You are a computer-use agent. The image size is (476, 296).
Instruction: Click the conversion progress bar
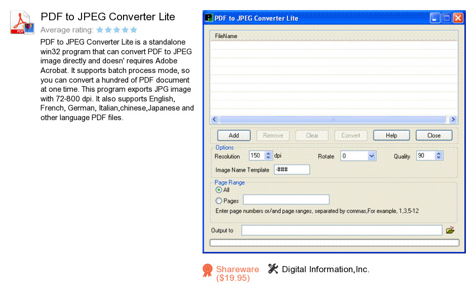tap(334, 242)
